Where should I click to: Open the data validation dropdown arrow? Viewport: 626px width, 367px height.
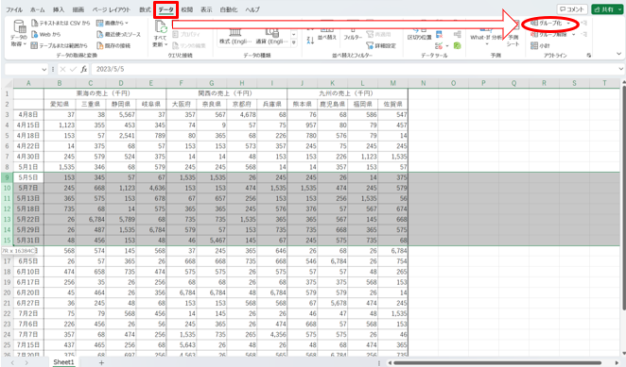(x=446, y=46)
